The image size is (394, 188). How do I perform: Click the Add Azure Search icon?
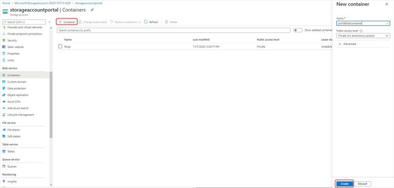[4, 108]
